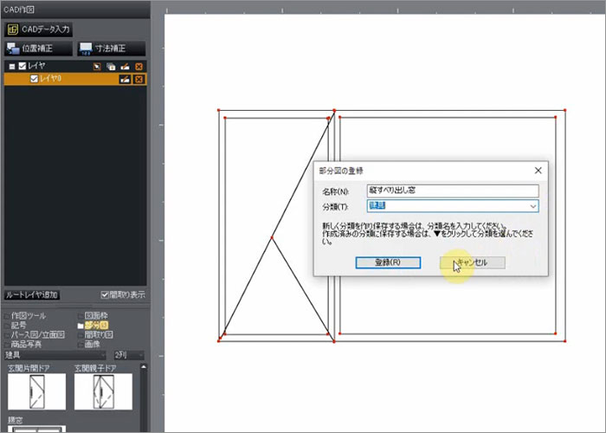This screenshot has width=606, height=433.
Task: Click the select icon in レイヤ row
Action: tap(97, 67)
